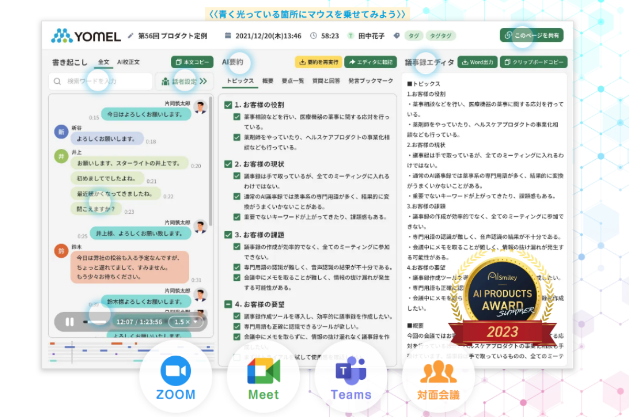Switch to the AI校正文 tab
The image size is (629, 417).
[128, 62]
